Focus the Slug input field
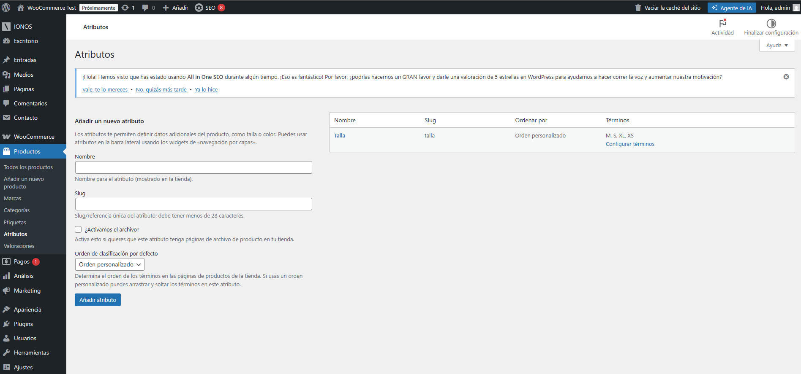 coord(193,204)
